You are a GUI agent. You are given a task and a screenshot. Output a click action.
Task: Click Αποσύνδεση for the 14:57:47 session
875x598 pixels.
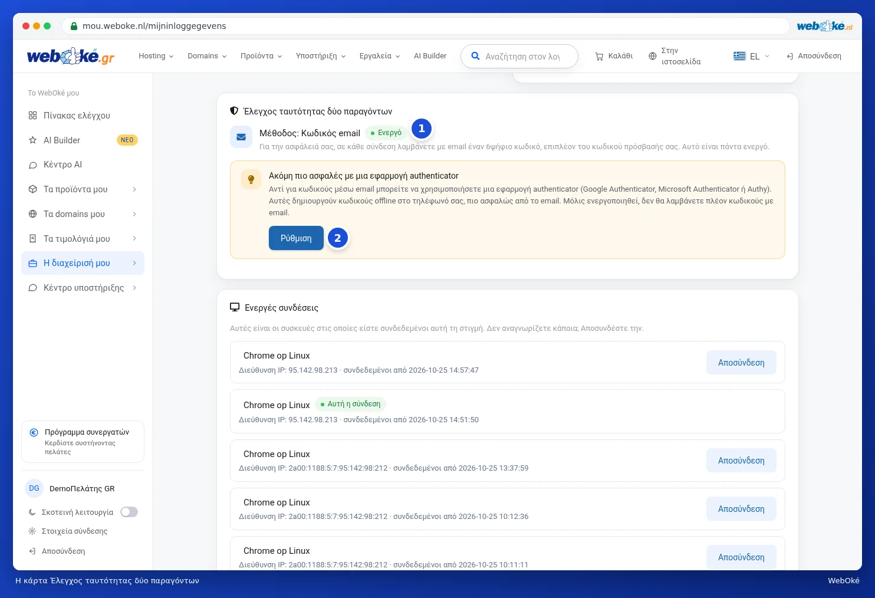point(741,363)
